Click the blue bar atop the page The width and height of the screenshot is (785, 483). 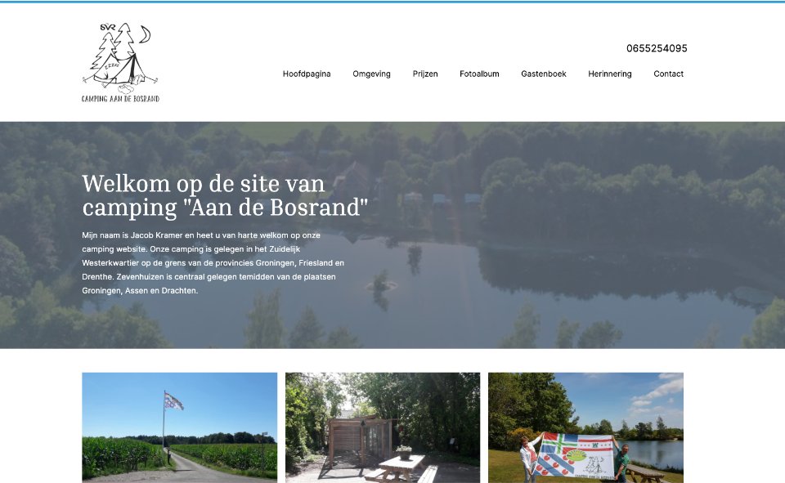coord(392,2)
